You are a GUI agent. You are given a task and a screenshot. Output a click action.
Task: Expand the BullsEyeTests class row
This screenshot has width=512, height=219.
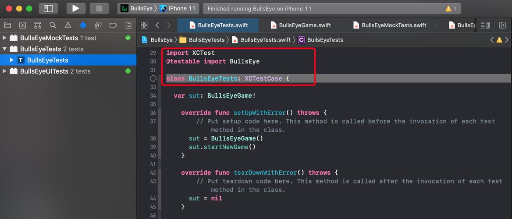12,60
